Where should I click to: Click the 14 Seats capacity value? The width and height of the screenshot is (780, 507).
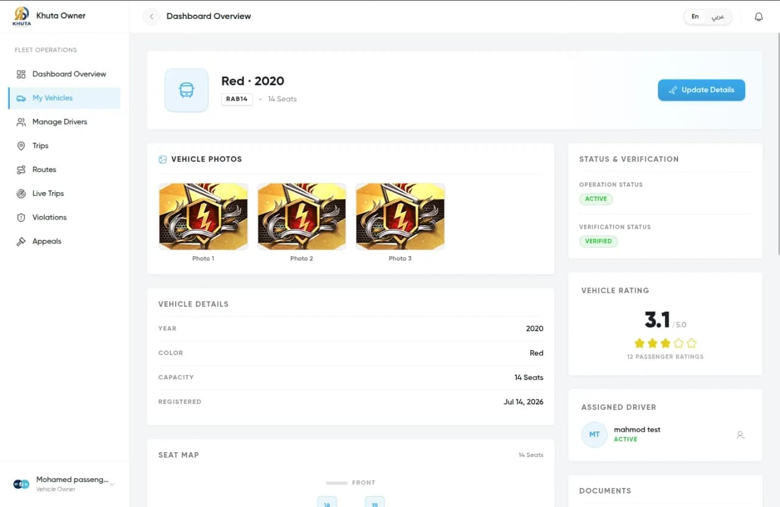click(x=528, y=377)
